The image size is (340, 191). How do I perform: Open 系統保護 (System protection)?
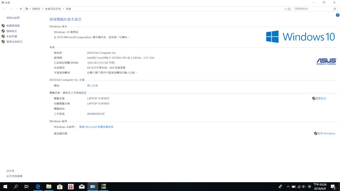(12, 36)
